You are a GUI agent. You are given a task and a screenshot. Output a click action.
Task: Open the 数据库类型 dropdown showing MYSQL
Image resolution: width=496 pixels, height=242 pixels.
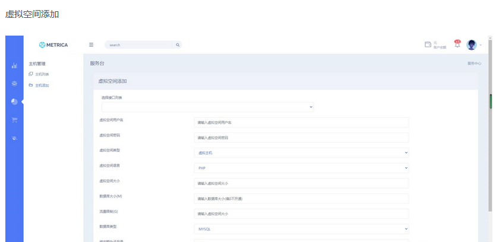[x=301, y=229]
